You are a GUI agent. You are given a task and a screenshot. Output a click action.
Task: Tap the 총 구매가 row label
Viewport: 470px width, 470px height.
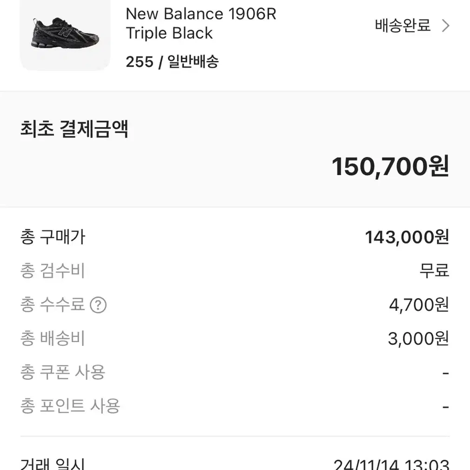tap(53, 237)
